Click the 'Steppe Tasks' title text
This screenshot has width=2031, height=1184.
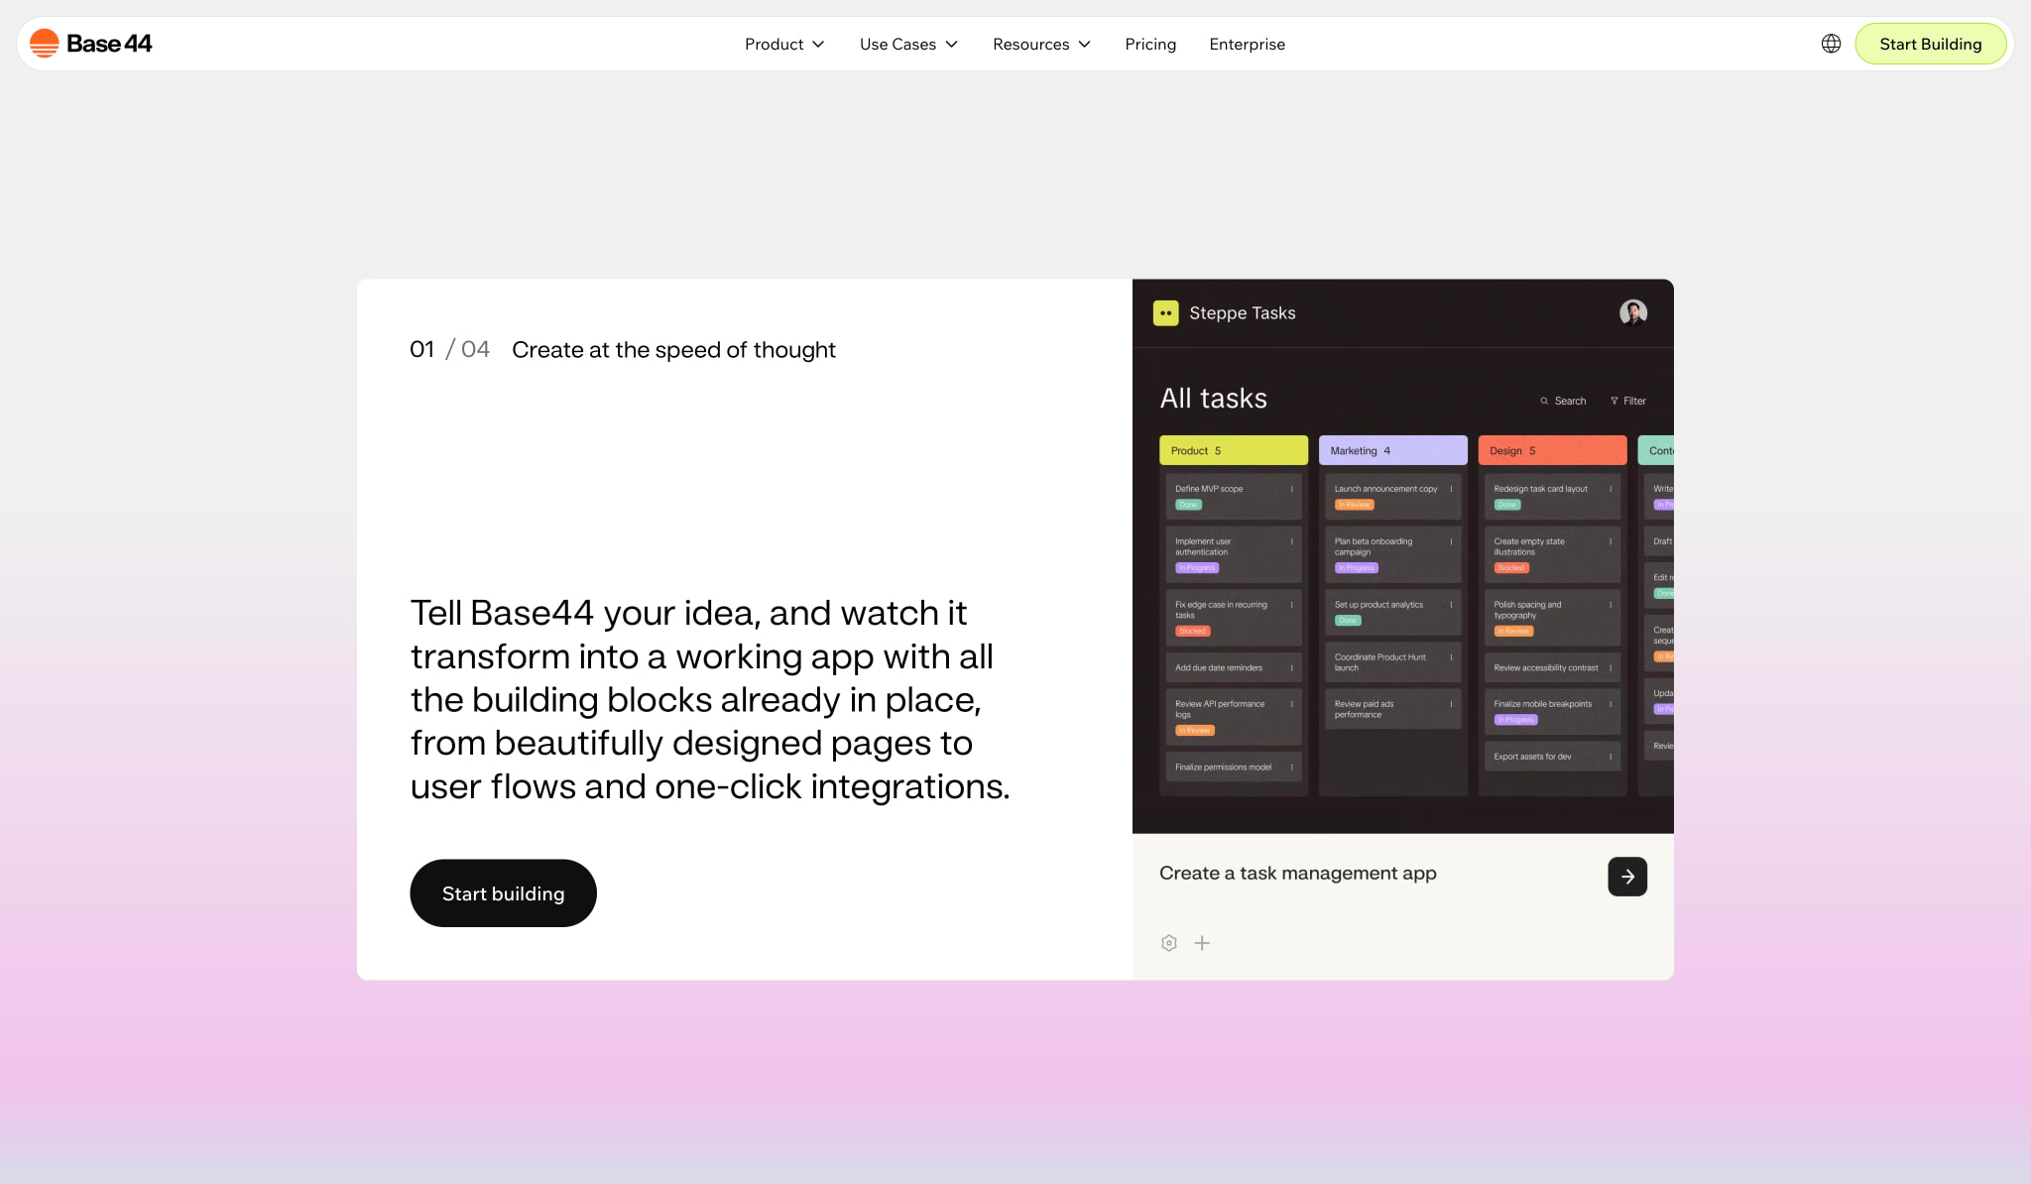(x=1242, y=313)
